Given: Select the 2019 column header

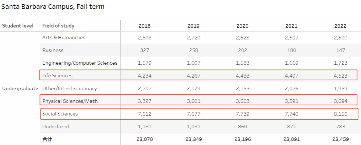Looking at the screenshot, I should (x=194, y=26).
